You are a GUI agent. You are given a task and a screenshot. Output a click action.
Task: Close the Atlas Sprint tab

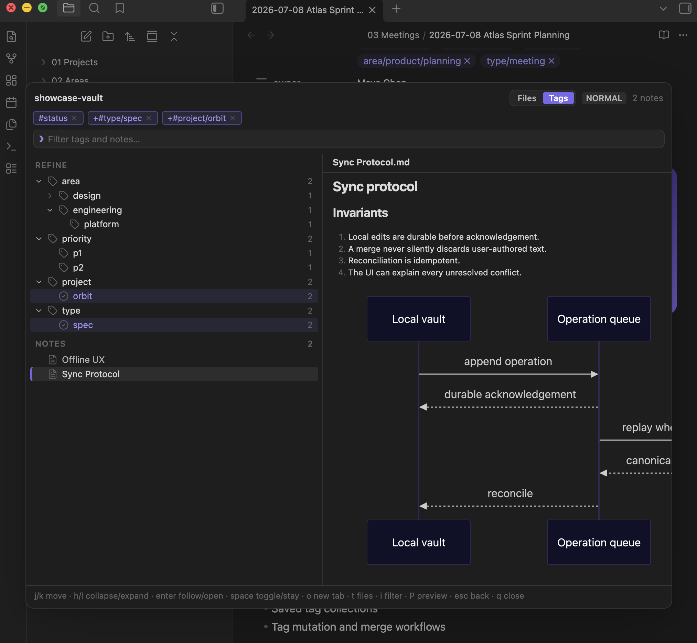pos(372,10)
